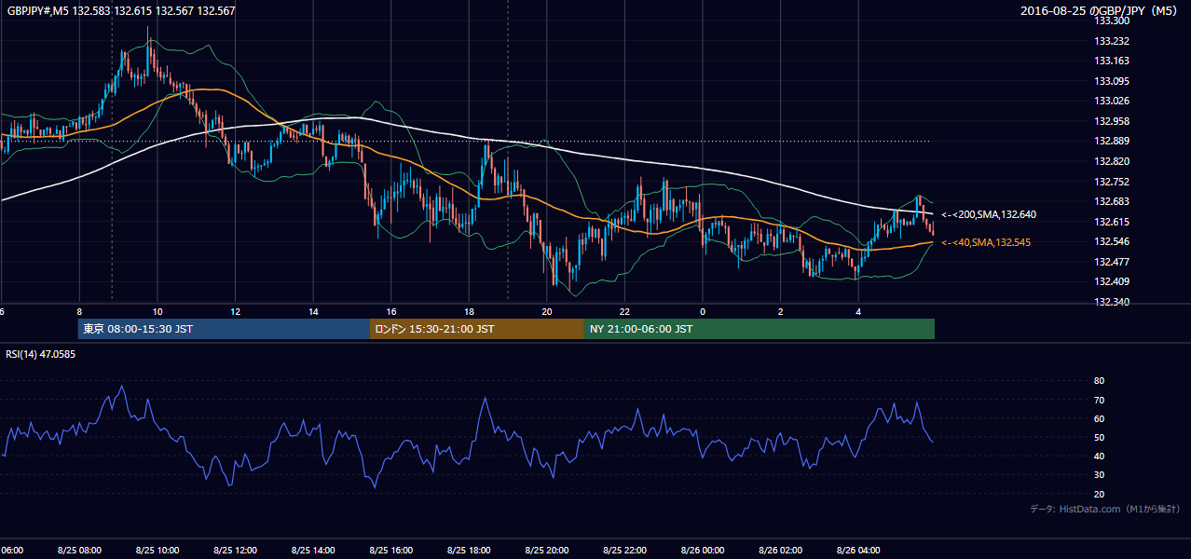Click the hour 12 tick under the price chart
The height and width of the screenshot is (559, 1191).
[235, 311]
